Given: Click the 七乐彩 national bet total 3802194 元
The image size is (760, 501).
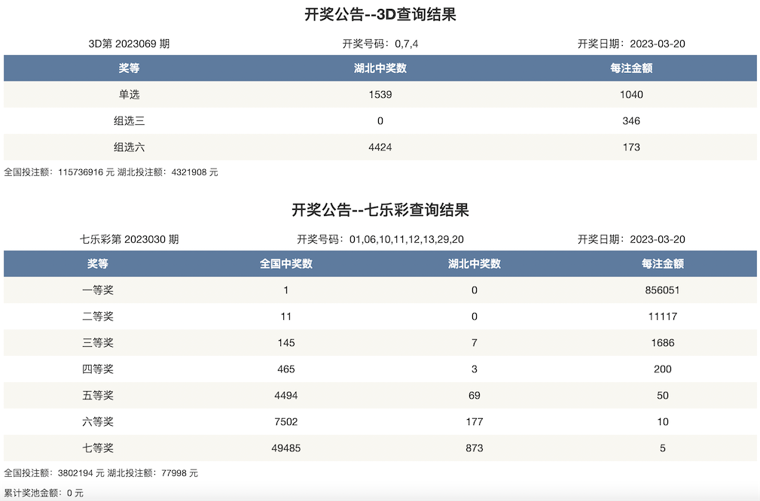Looking at the screenshot, I should [81, 473].
